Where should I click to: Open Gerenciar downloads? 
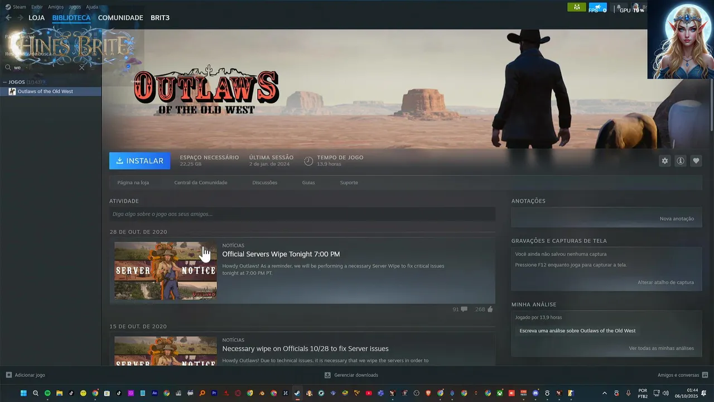tap(351, 375)
